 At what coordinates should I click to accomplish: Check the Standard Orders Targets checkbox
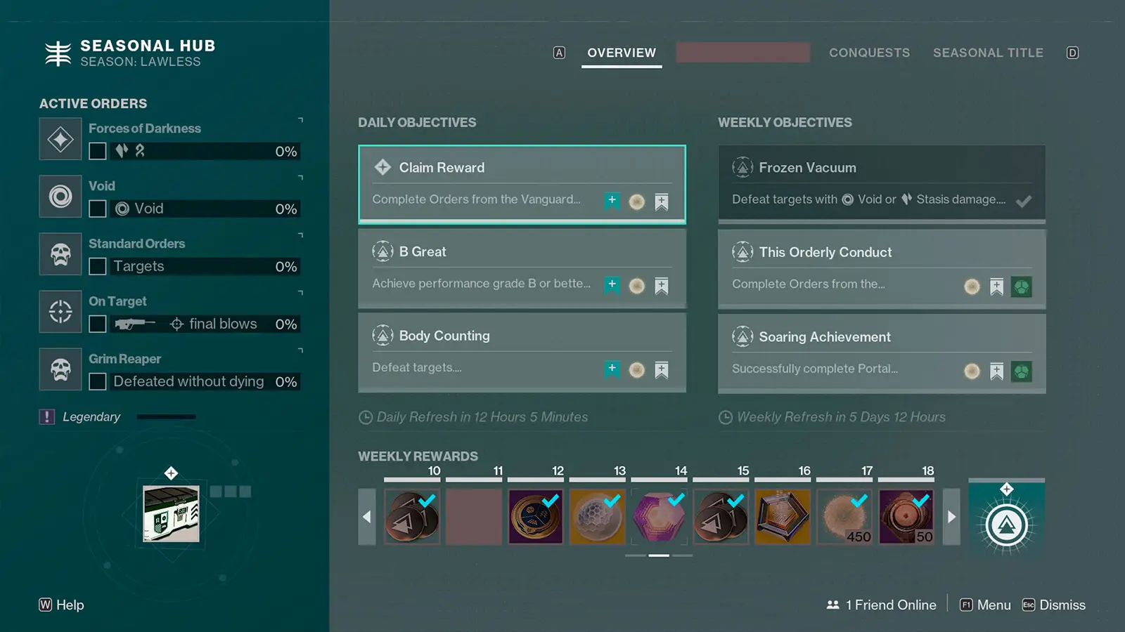pyautogui.click(x=98, y=266)
